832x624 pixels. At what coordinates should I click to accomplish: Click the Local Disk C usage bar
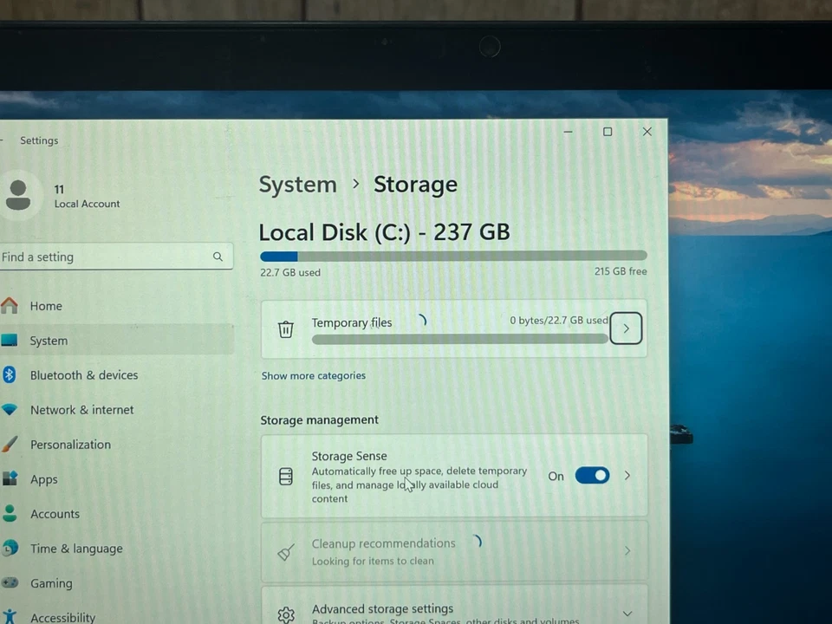[x=453, y=257]
